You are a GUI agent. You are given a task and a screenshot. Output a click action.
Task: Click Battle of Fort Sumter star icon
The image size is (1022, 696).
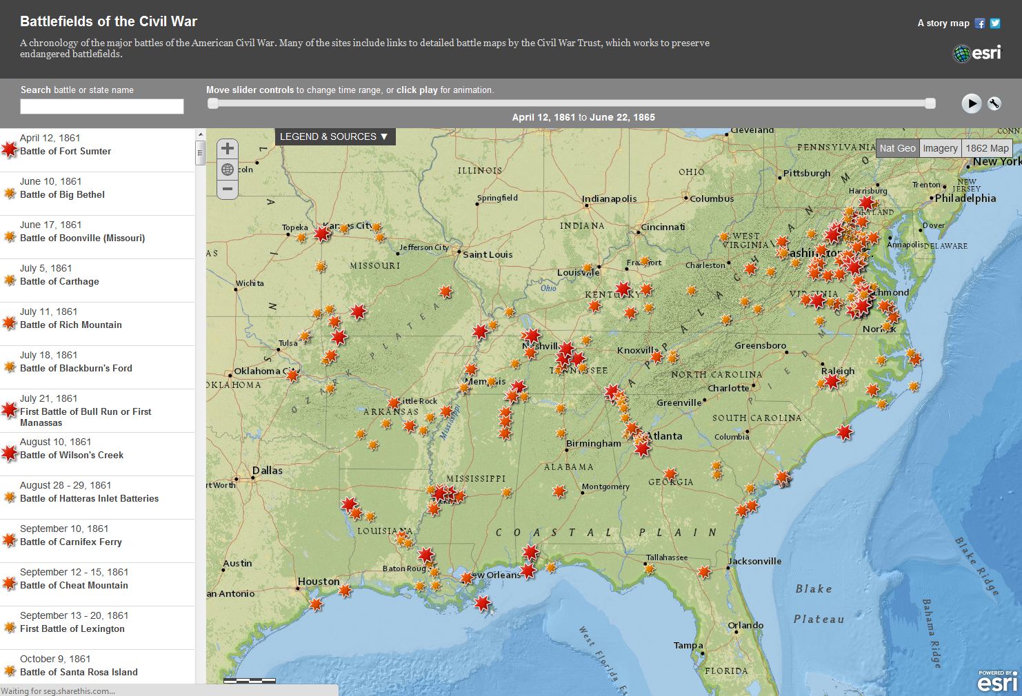tap(10, 150)
